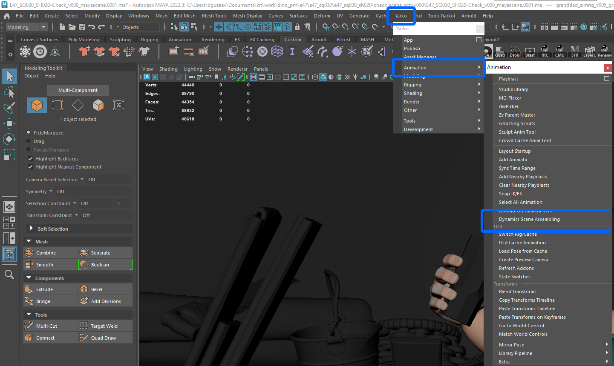Click the snowflake freeze shelf icon
The image size is (614, 366).
pyautogui.click(x=26, y=52)
